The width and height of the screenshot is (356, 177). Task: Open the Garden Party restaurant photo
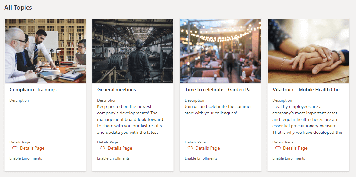coord(221,51)
